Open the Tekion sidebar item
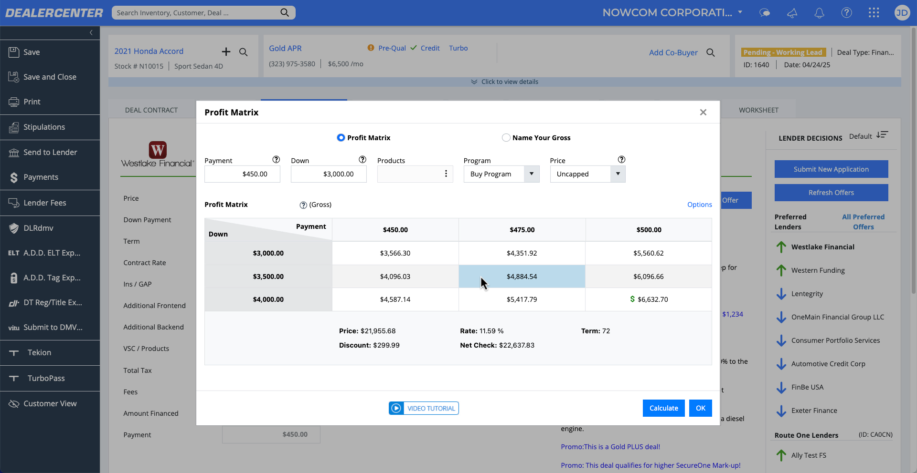 coord(50,352)
